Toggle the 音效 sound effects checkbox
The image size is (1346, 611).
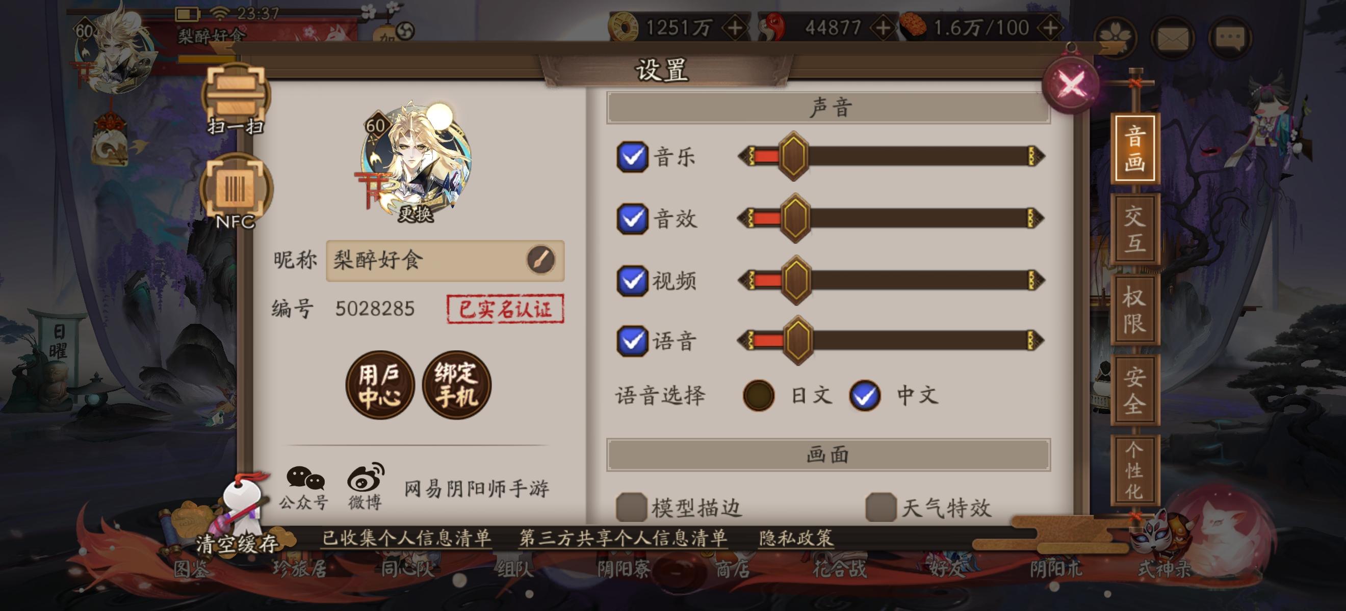tap(632, 218)
